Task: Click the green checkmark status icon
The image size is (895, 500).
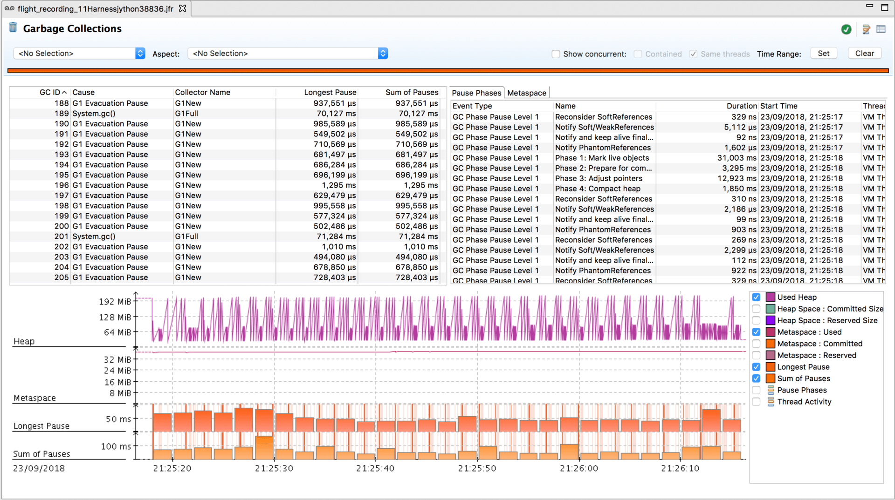Action: tap(846, 29)
